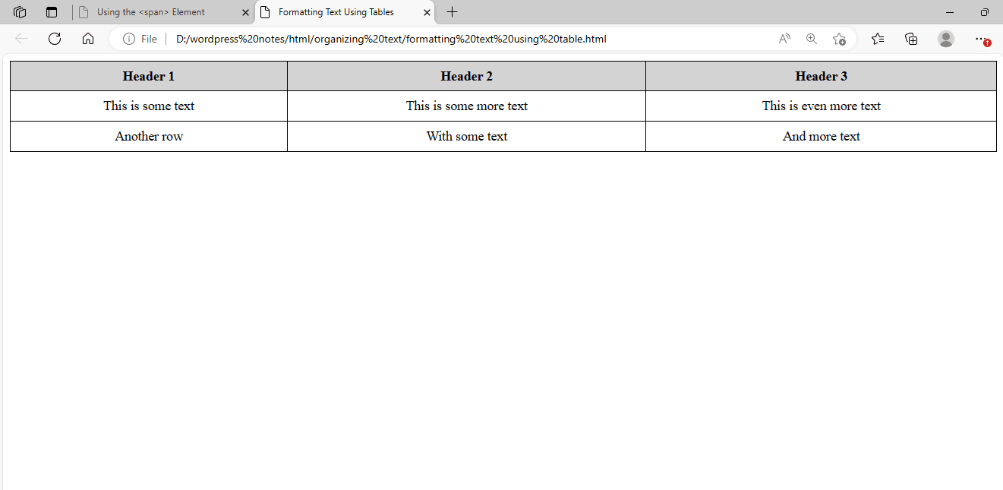Viewport: 1003px width, 490px height.
Task: Click the 'This is even more text' cell
Action: [822, 106]
